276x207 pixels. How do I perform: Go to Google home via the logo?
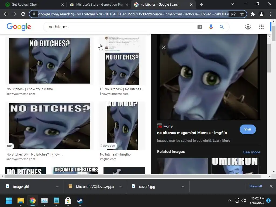click(19, 27)
